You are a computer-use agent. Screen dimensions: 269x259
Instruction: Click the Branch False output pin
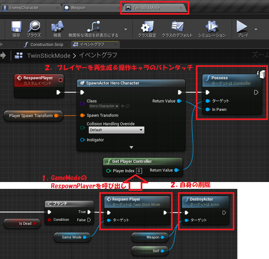coord(89,220)
